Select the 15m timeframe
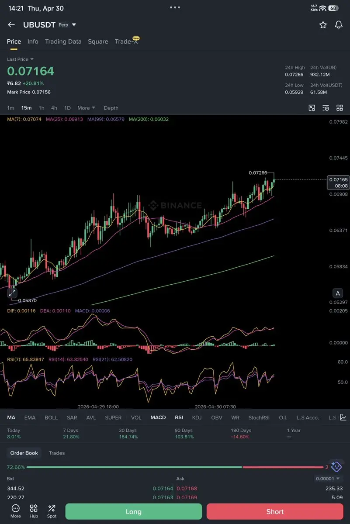Screen dimensions: 350x524 tap(26, 108)
